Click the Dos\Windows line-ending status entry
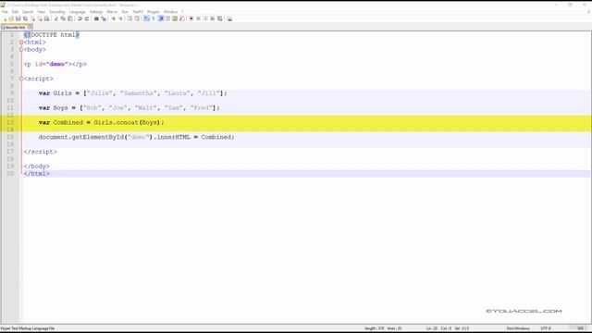The height and width of the screenshot is (333, 592). click(x=518, y=328)
